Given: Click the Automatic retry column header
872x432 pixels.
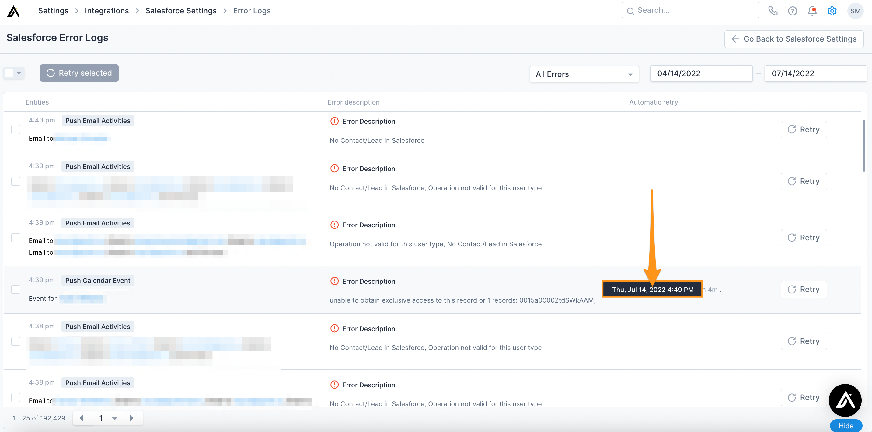Looking at the screenshot, I should coord(653,102).
